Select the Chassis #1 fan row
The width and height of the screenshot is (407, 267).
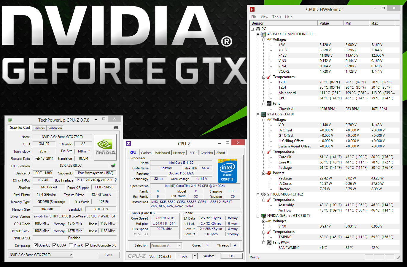pos(325,109)
